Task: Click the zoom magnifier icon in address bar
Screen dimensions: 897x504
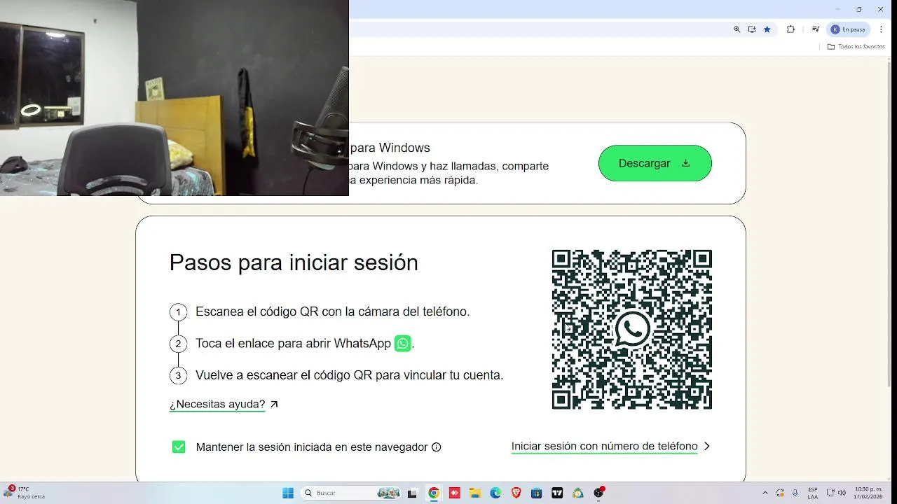Action: 737,29
